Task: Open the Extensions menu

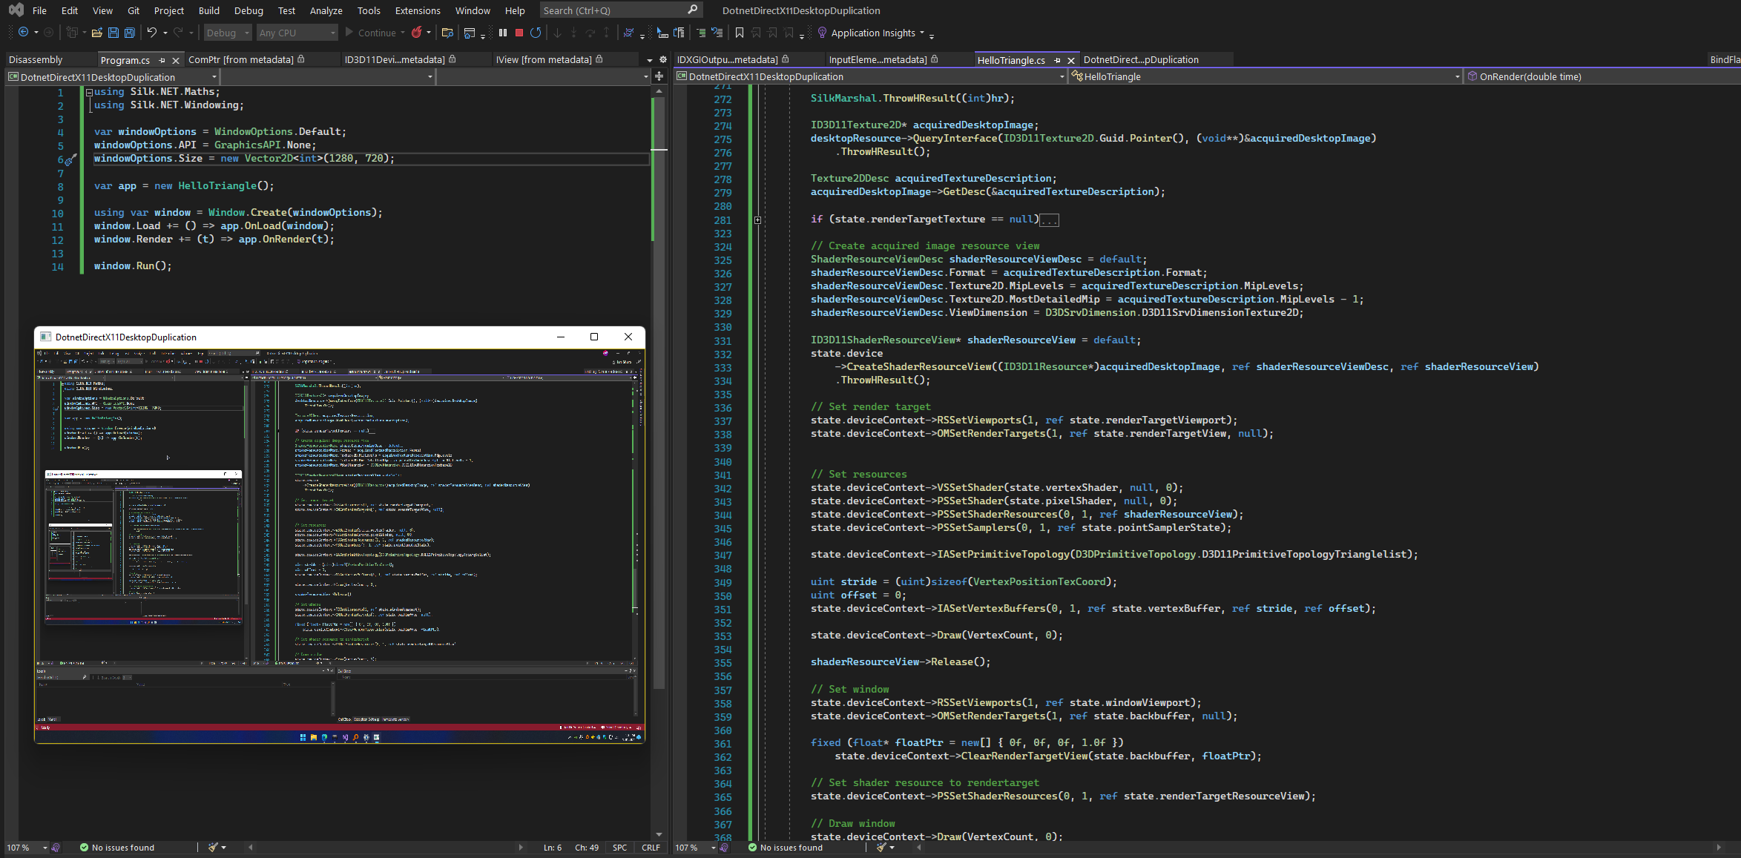Action: (418, 10)
